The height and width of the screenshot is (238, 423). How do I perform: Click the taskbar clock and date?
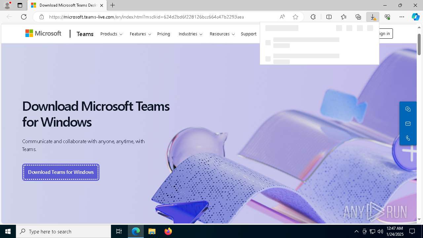[395, 231]
